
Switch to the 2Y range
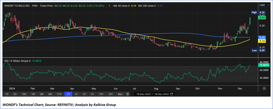tap(76, 94)
